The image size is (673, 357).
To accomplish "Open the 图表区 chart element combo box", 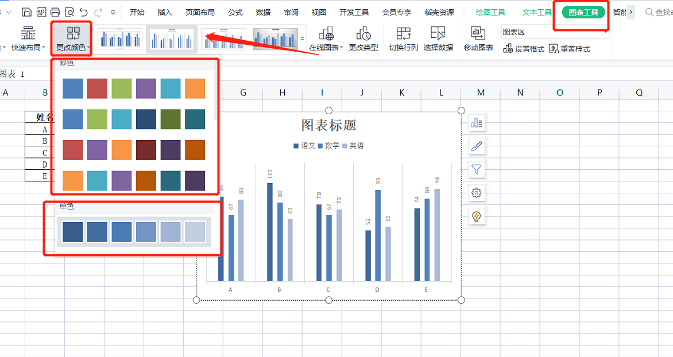I will tap(555, 32).
